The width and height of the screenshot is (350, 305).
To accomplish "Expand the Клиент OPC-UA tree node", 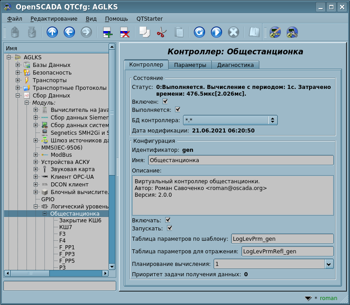I will (36, 177).
